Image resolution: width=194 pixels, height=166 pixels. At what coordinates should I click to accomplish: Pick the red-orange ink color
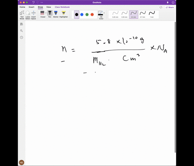pyautogui.click(x=92, y=15)
